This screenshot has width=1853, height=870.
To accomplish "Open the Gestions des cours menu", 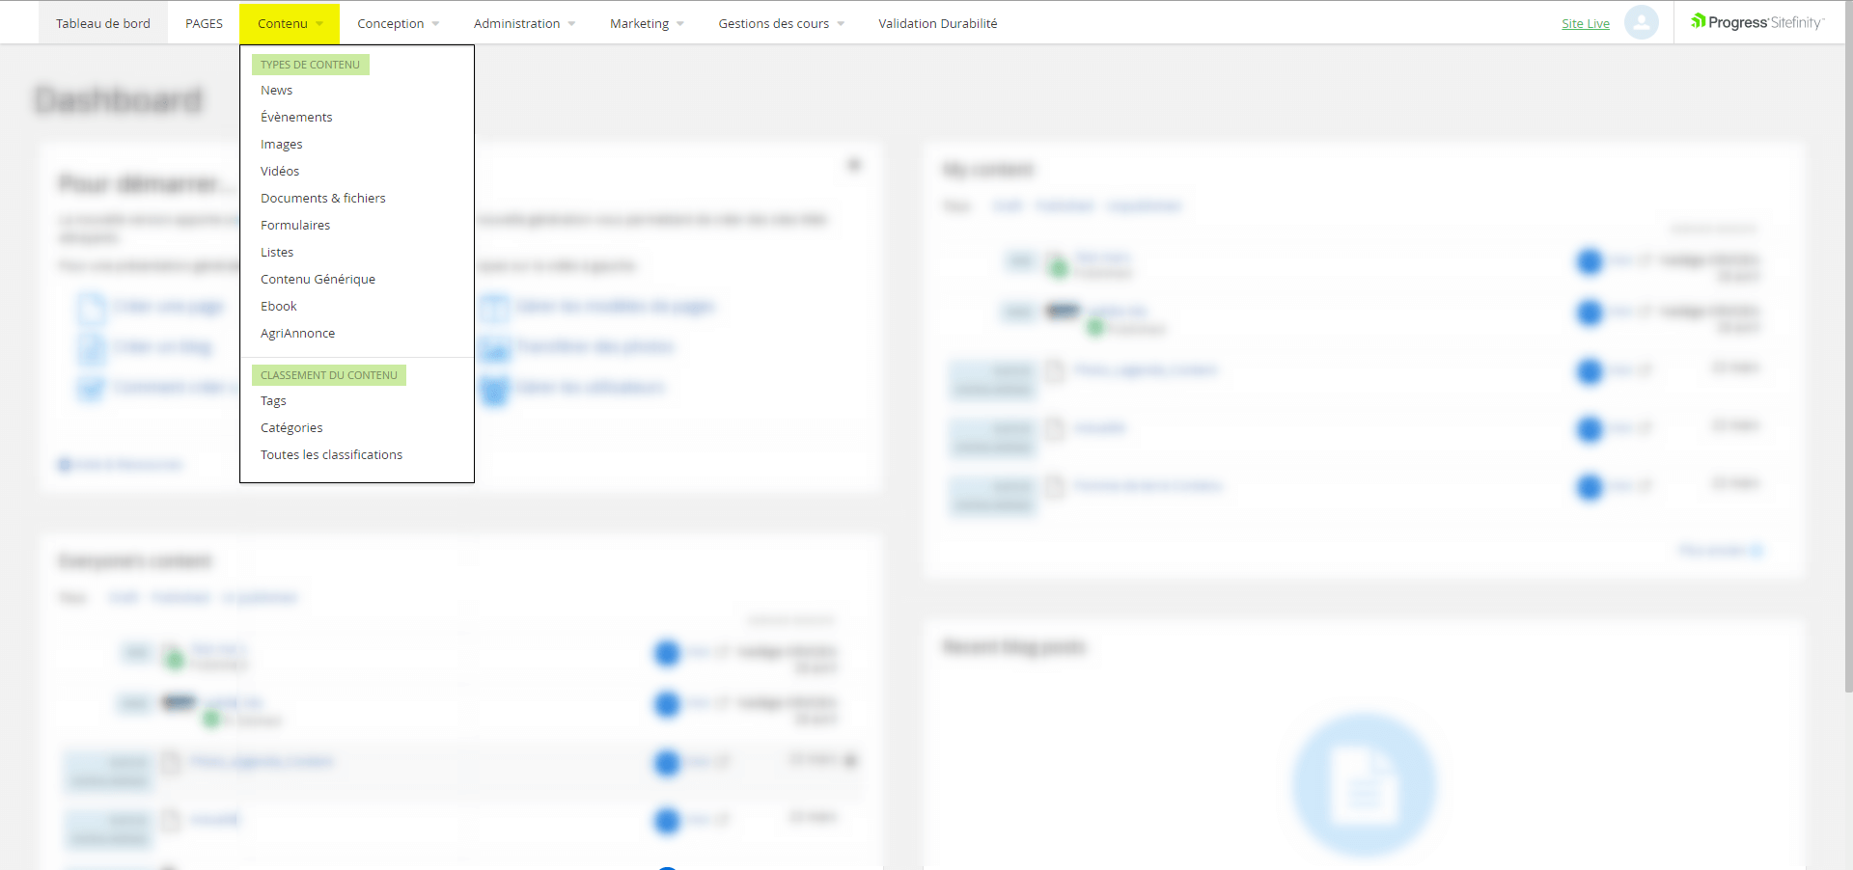I will 780,23.
